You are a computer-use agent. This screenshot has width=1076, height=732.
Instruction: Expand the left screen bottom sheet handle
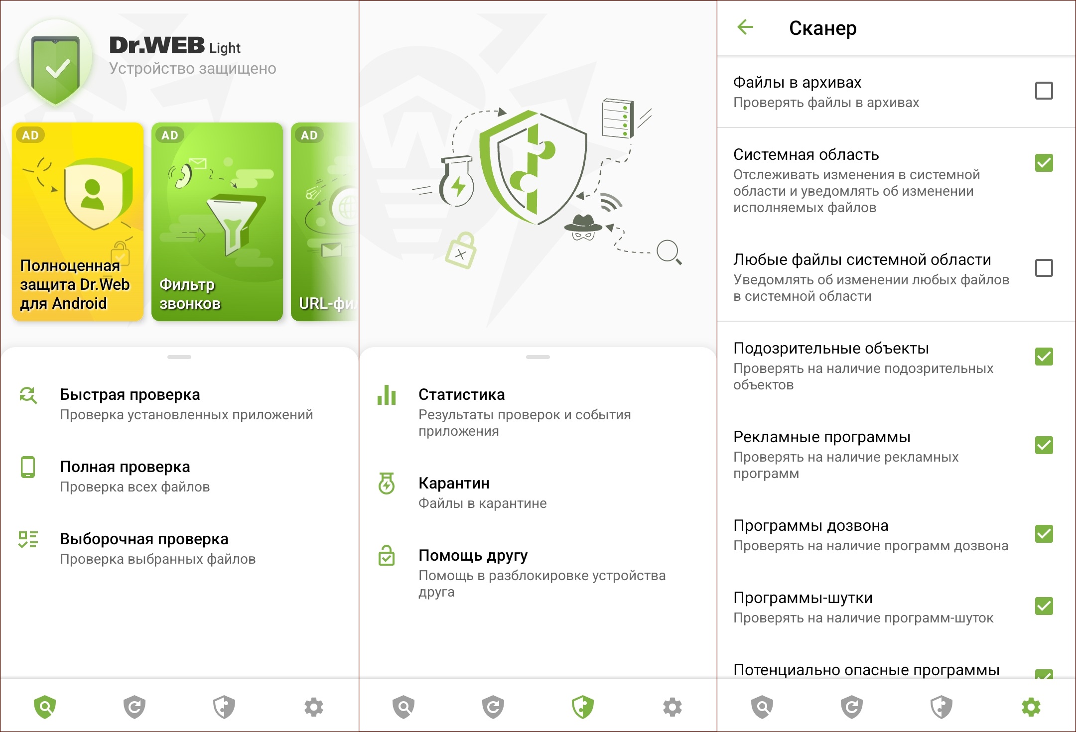(x=179, y=357)
